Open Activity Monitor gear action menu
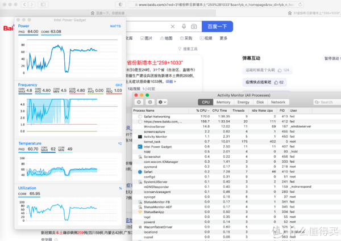This screenshot has width=341, height=241. 162,102
